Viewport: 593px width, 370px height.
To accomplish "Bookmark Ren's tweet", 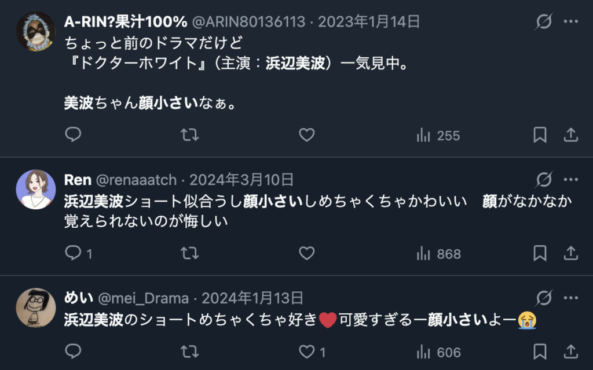I will click(x=539, y=253).
